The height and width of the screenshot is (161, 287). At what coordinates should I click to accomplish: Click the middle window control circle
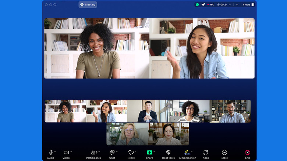click(x=50, y=4)
